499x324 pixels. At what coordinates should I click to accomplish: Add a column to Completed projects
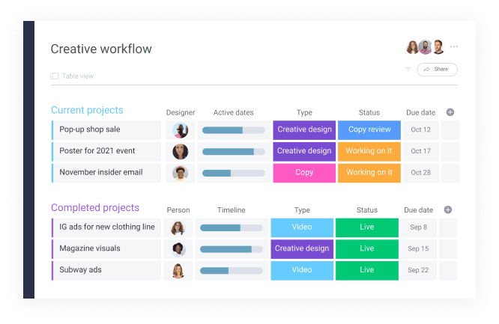pos(447,210)
